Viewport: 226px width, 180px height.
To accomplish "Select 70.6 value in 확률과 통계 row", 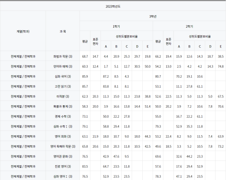I will 221,106.
